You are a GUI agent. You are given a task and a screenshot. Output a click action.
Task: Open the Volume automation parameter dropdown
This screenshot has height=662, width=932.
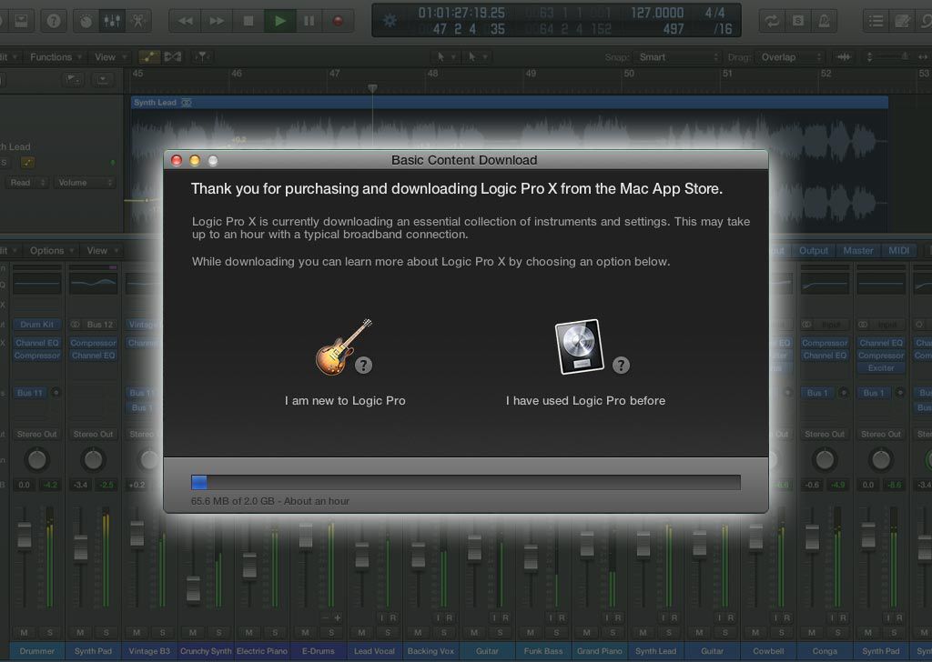[x=85, y=182]
